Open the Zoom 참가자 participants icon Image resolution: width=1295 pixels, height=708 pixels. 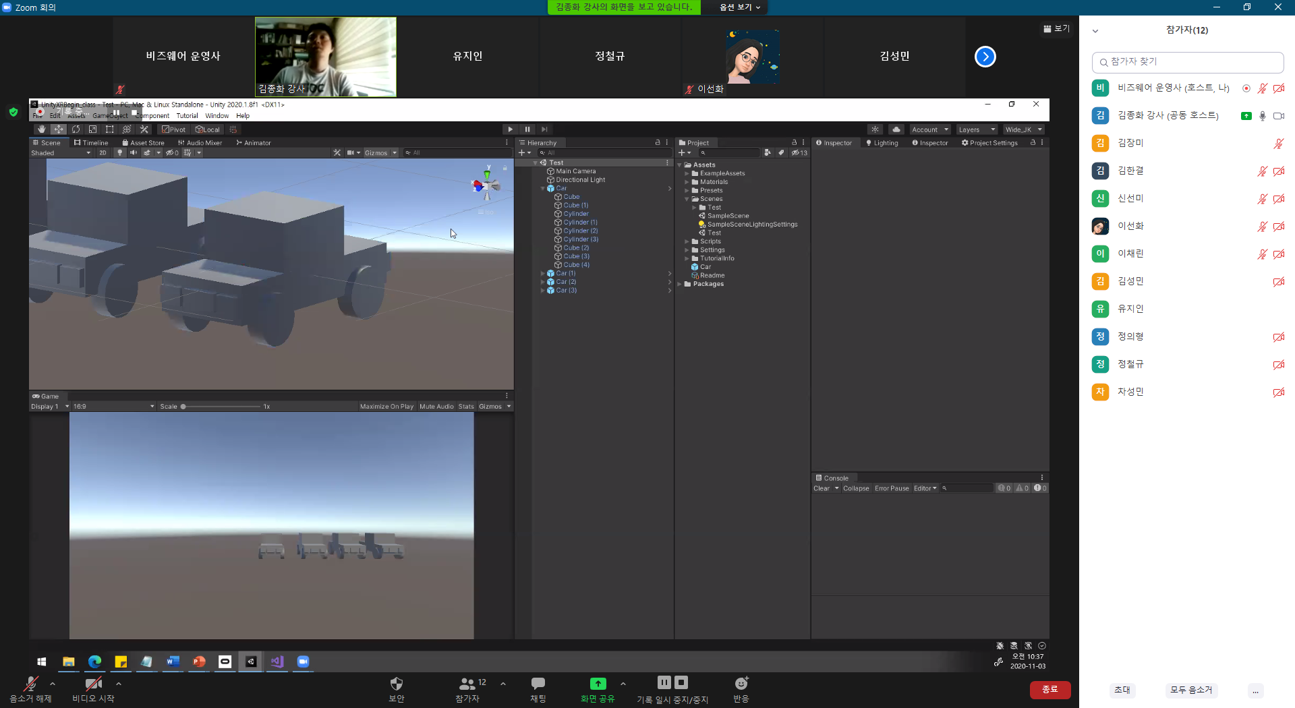point(467,684)
